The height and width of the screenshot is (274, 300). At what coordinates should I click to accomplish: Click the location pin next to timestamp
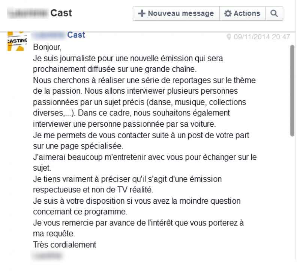click(x=229, y=36)
